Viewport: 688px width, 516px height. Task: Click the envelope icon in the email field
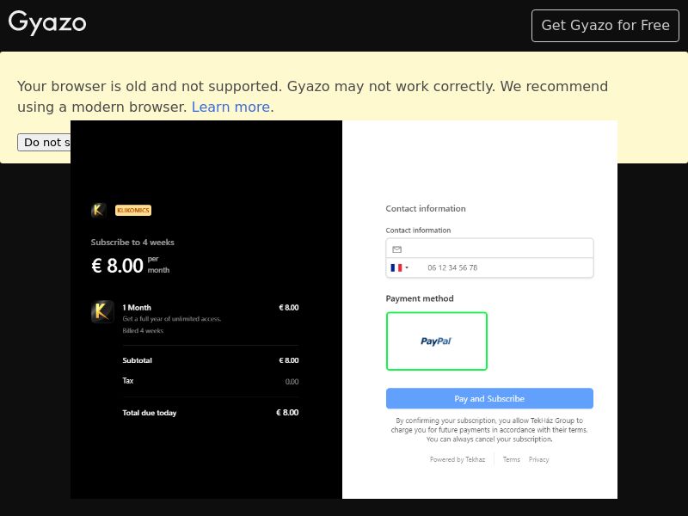pyautogui.click(x=398, y=249)
